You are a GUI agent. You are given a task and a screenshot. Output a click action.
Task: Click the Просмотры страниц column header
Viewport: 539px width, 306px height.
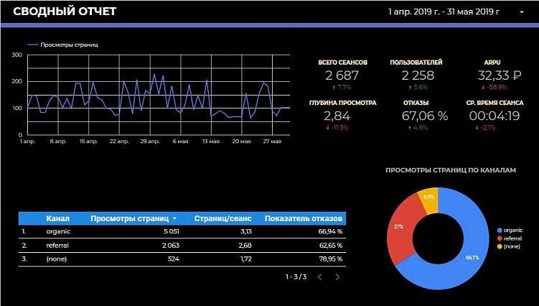tap(130, 218)
